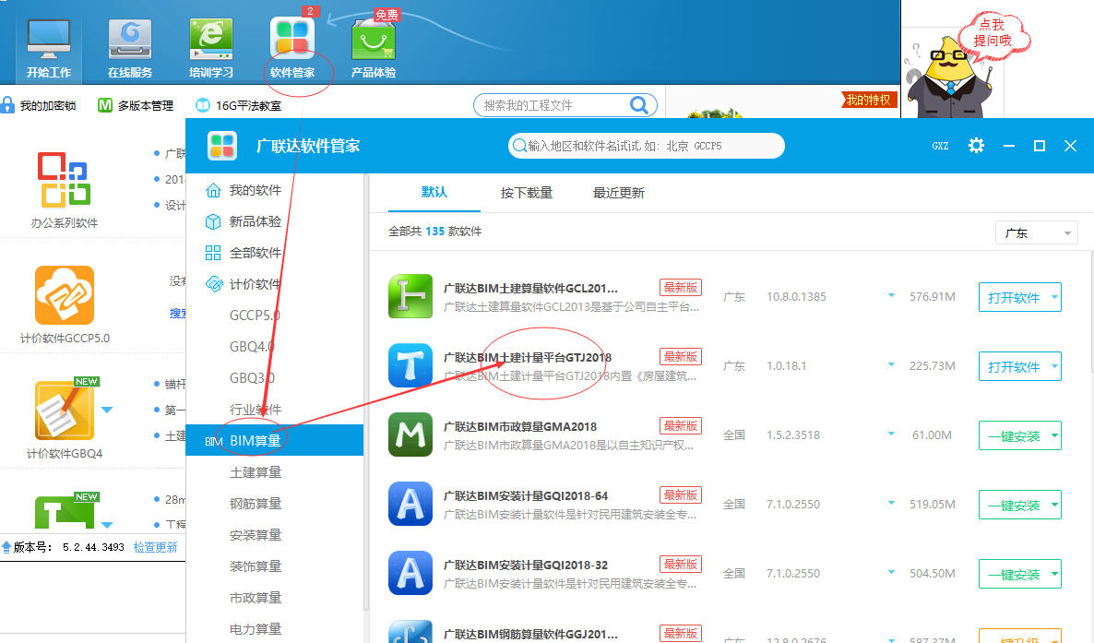
Task: Click 我的加密锁 lock icon
Action: coord(7,105)
